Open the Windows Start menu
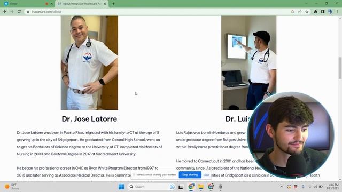 pos(121,187)
